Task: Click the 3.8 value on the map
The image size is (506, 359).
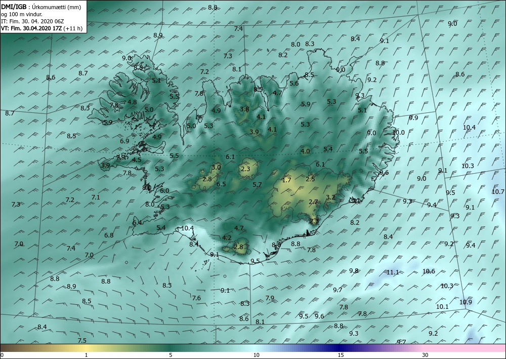Action: pyautogui.click(x=244, y=109)
